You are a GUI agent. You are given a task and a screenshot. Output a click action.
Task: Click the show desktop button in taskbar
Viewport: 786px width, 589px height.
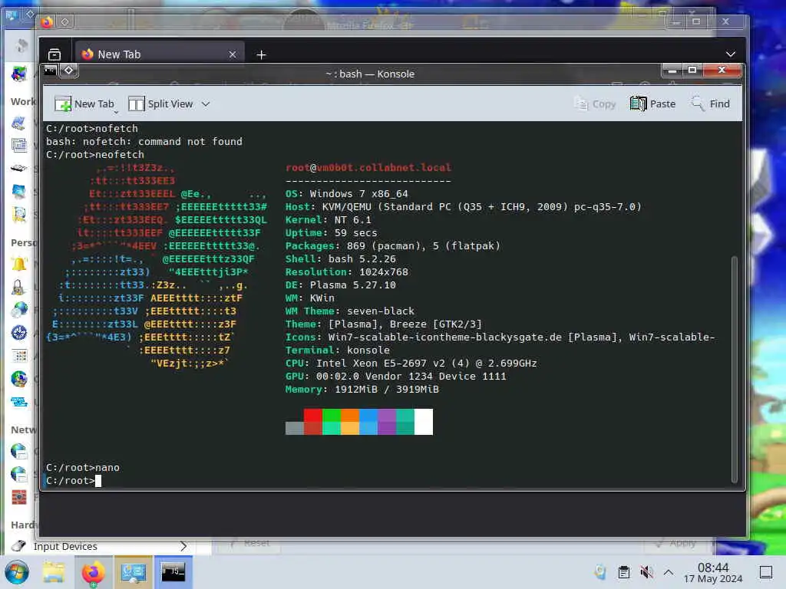[x=766, y=572]
